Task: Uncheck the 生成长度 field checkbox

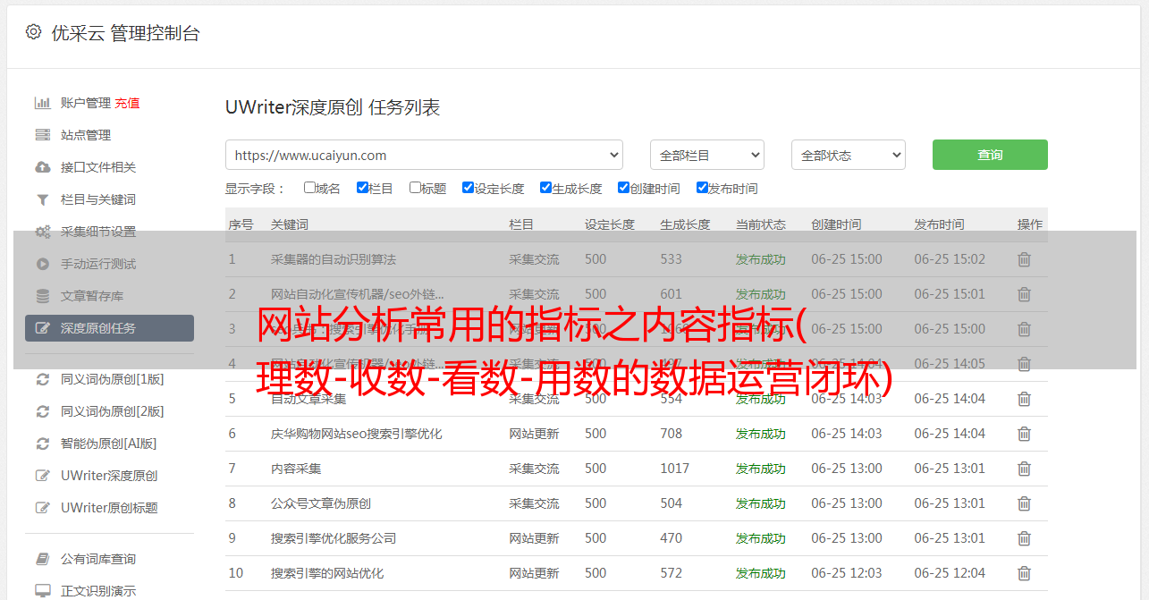Action: point(545,188)
